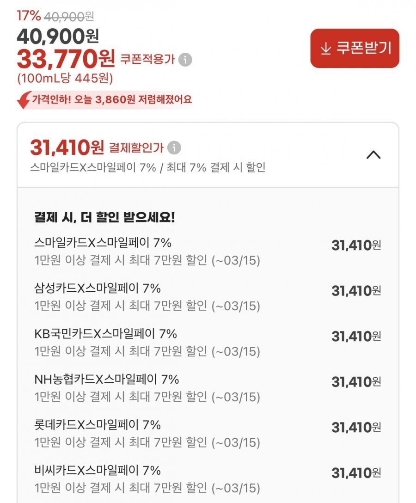This screenshot has height=503, width=416.
Task: Select KB국민카드X스마일페이 7% discount option
Action: [105, 334]
